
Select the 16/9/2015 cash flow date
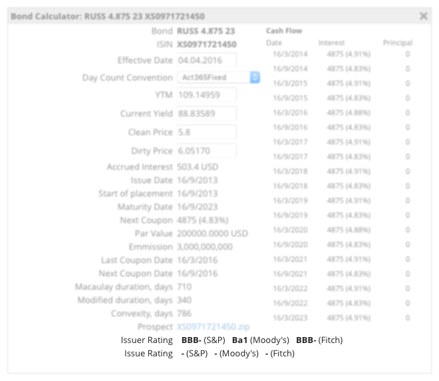point(290,98)
